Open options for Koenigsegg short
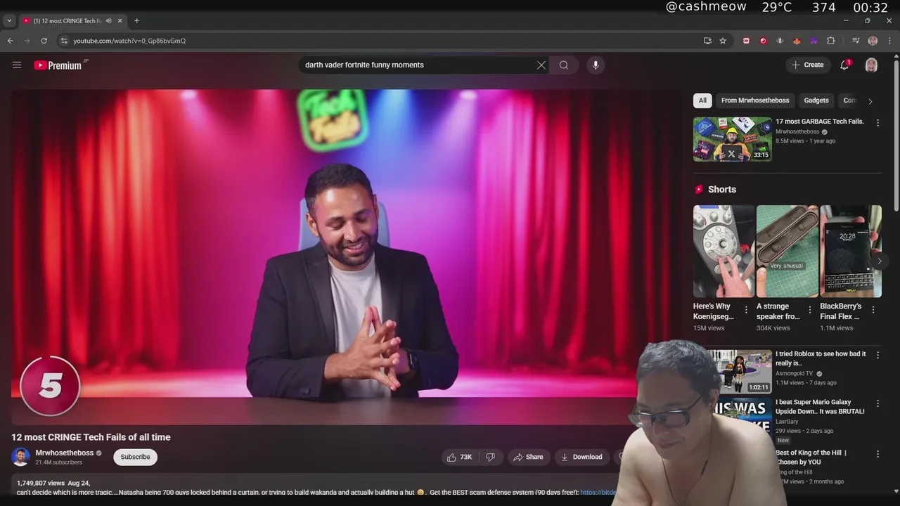 (x=746, y=309)
